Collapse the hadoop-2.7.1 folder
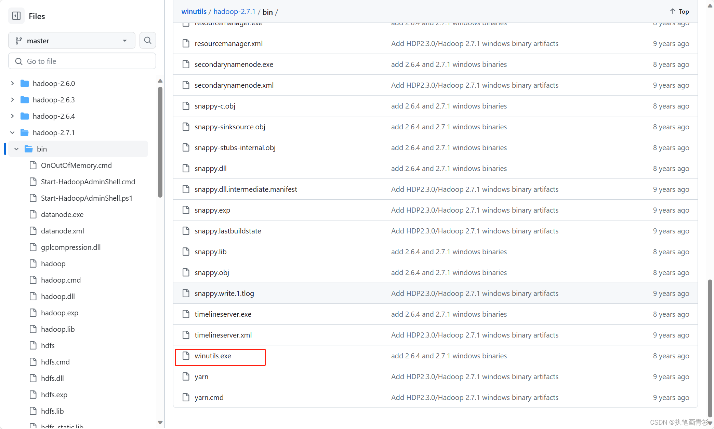Image resolution: width=714 pixels, height=429 pixels. [x=12, y=132]
